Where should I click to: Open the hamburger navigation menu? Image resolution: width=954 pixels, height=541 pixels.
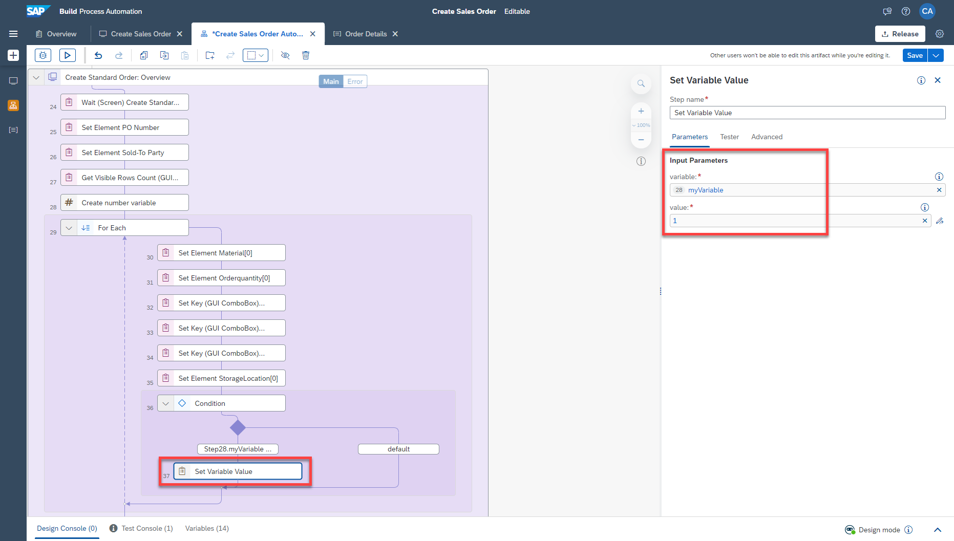(x=13, y=34)
